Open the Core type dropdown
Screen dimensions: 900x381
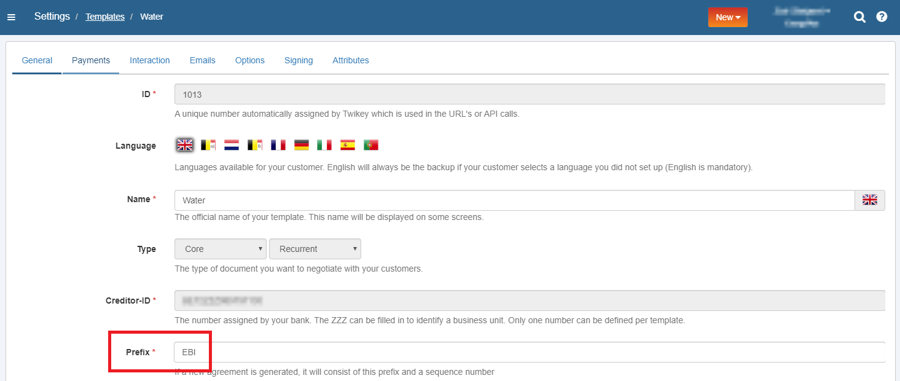coord(221,249)
